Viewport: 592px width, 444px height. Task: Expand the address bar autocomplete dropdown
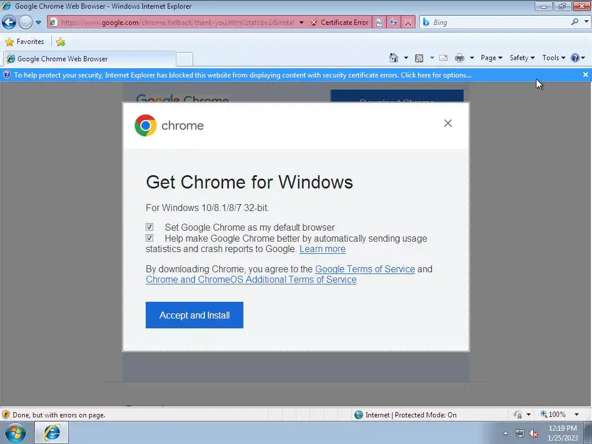pyautogui.click(x=301, y=23)
